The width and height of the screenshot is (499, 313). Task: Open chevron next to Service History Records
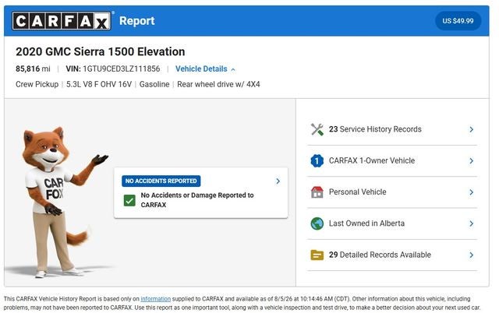pyautogui.click(x=471, y=129)
